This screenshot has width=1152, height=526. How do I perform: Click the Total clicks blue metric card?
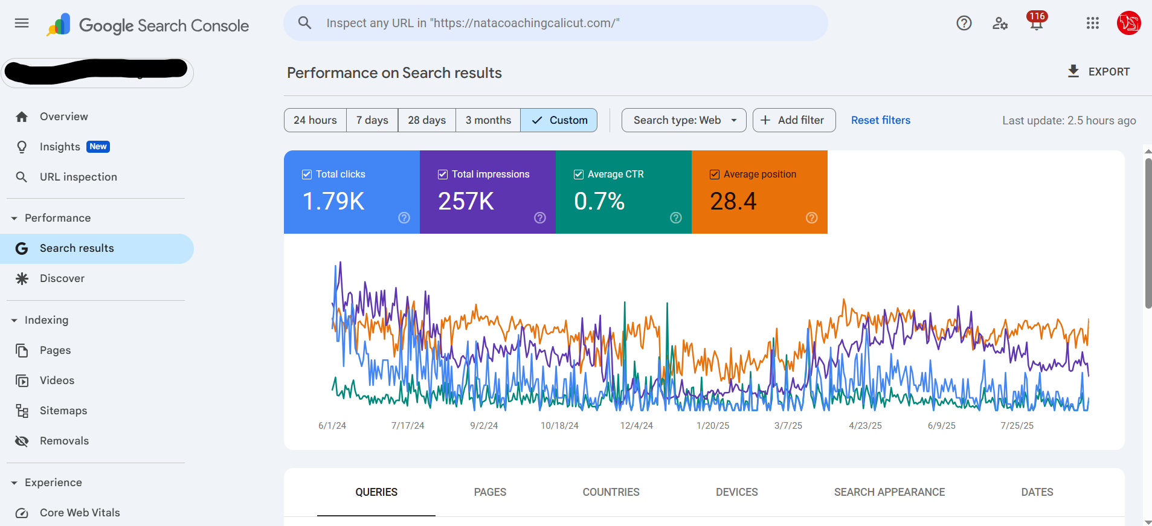(x=352, y=192)
